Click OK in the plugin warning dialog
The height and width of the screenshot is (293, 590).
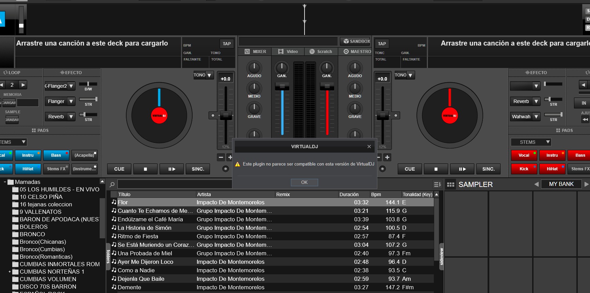305,183
